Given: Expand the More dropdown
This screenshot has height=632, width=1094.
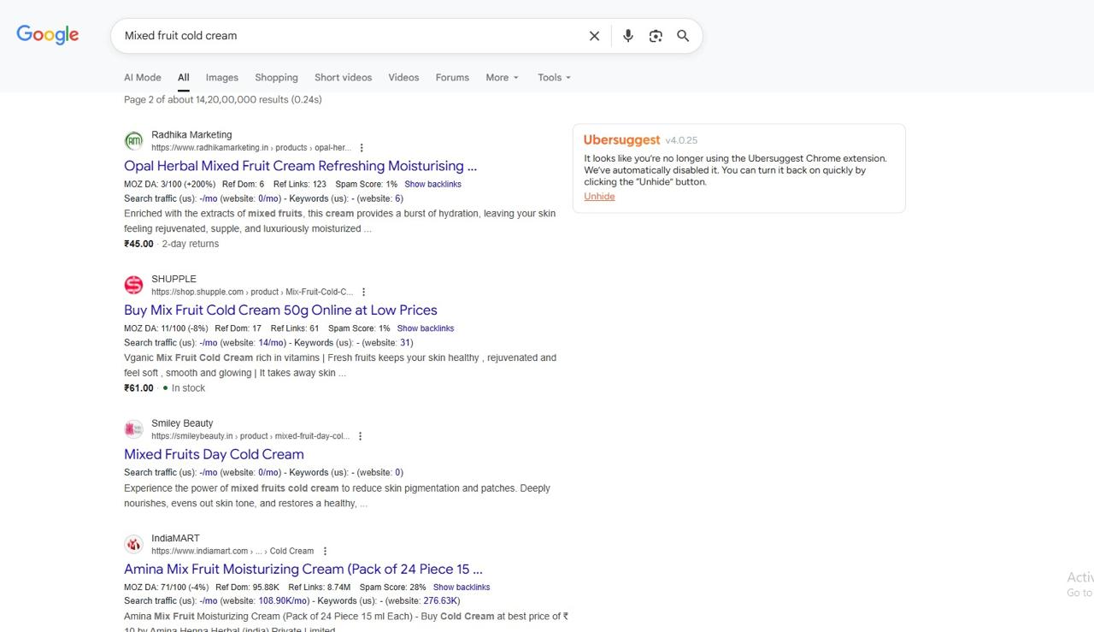Looking at the screenshot, I should coord(502,77).
